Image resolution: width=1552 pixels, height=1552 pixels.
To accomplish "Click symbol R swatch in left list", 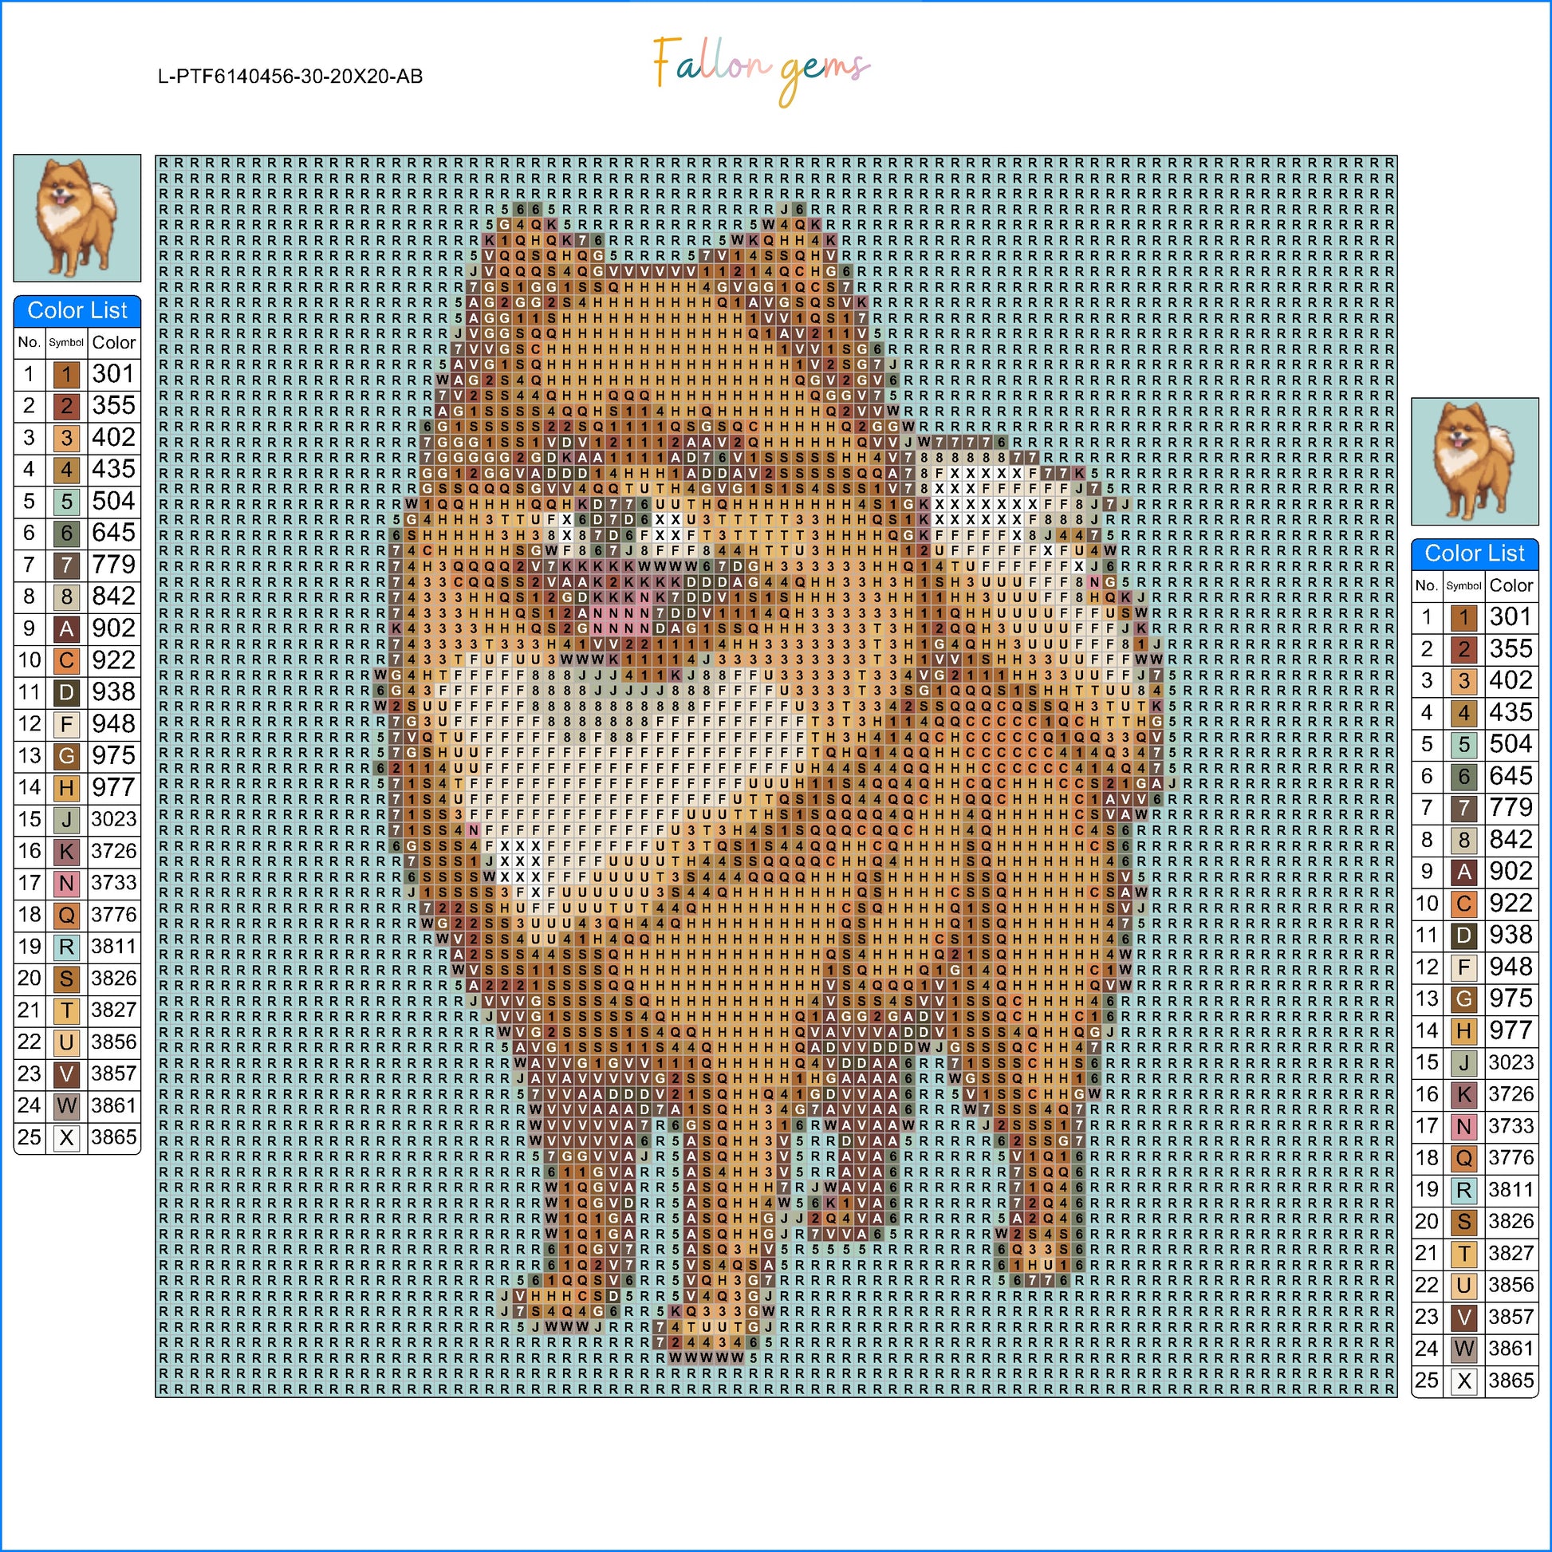I will click(x=67, y=947).
